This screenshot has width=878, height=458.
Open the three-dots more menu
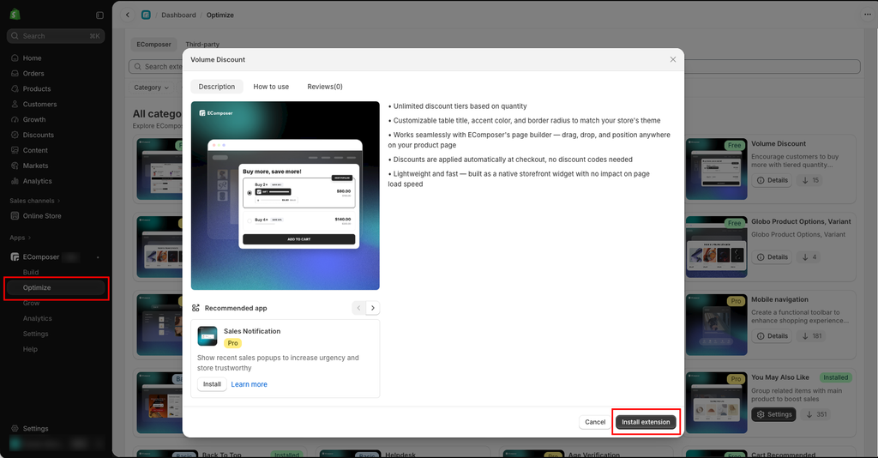(x=868, y=15)
